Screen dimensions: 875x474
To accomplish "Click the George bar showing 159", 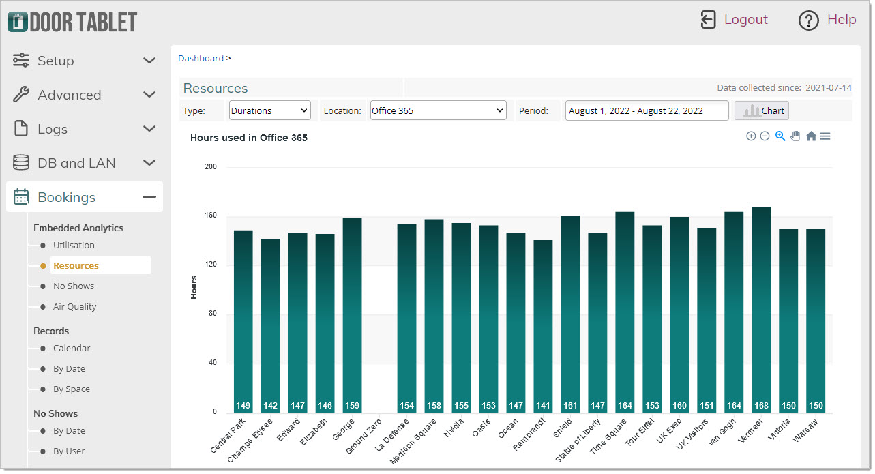I will (353, 315).
